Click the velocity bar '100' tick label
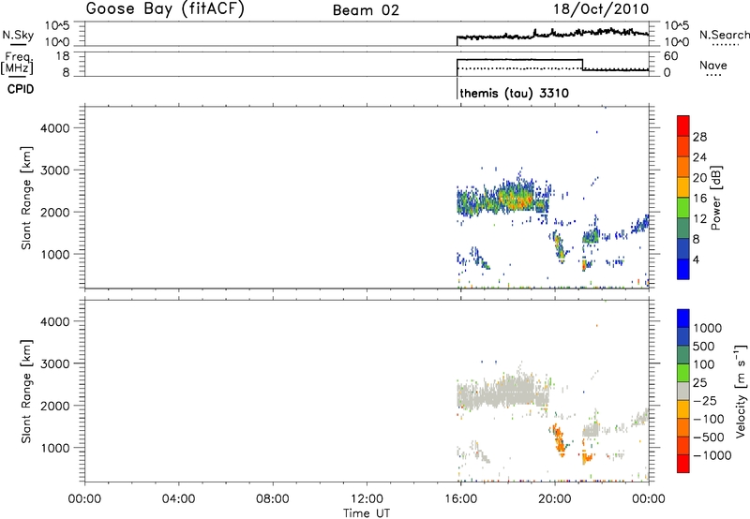The width and height of the screenshot is (750, 519). (703, 364)
